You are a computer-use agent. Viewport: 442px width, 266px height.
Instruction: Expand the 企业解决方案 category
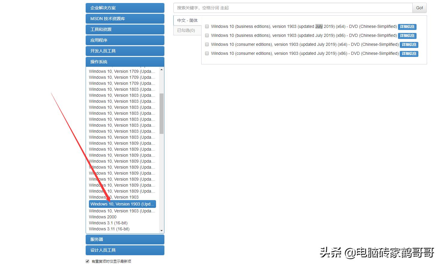click(125, 8)
